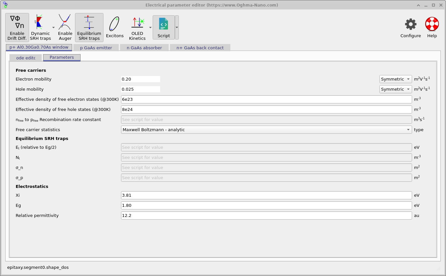This screenshot has height=276, width=446.
Task: Switch to p GaAs emitter tab
Action: pos(96,48)
